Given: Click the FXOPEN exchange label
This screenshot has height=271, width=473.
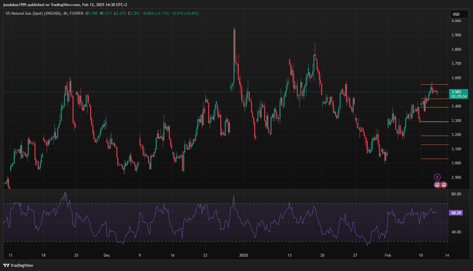Looking at the screenshot, I should tap(76, 13).
